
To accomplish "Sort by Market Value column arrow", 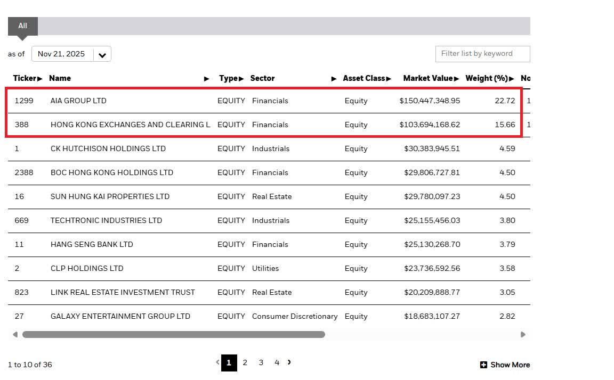I will pyautogui.click(x=456, y=79).
